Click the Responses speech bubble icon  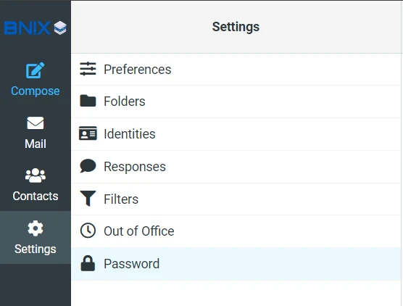[x=88, y=166]
